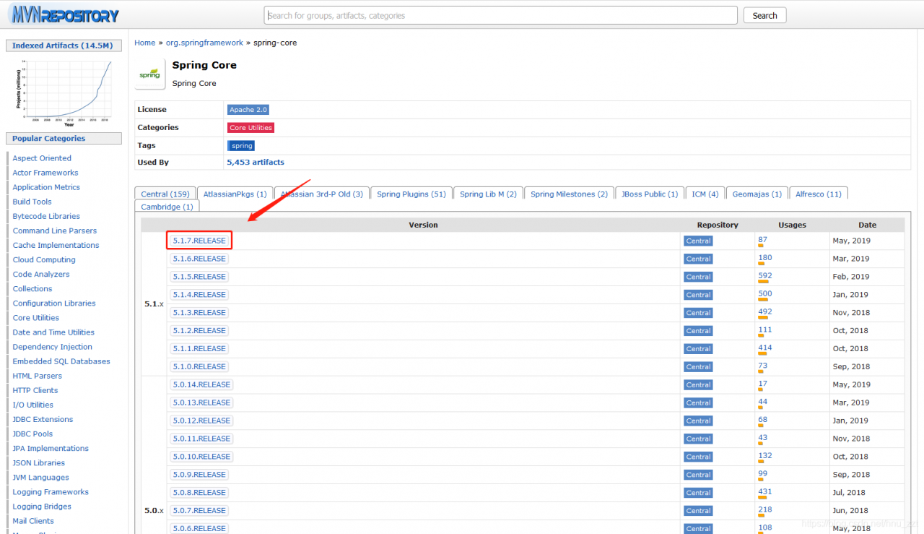This screenshot has width=924, height=534.
Task: Click the Search button
Action: [764, 15]
